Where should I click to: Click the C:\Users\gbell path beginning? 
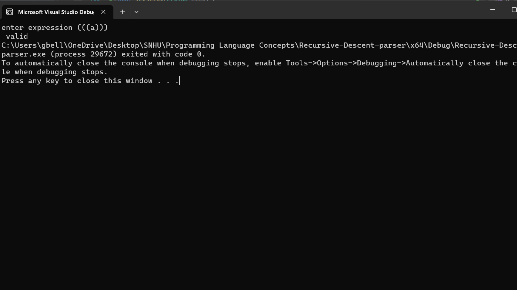[x=22, y=45]
